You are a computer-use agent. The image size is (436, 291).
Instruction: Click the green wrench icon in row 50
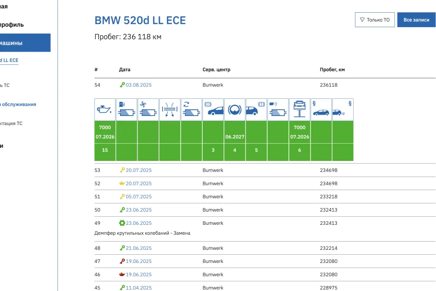tap(122, 210)
